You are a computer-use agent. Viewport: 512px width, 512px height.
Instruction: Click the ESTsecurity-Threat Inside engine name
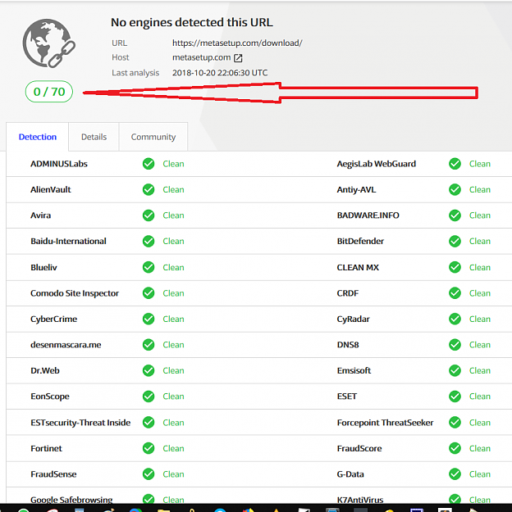point(80,423)
